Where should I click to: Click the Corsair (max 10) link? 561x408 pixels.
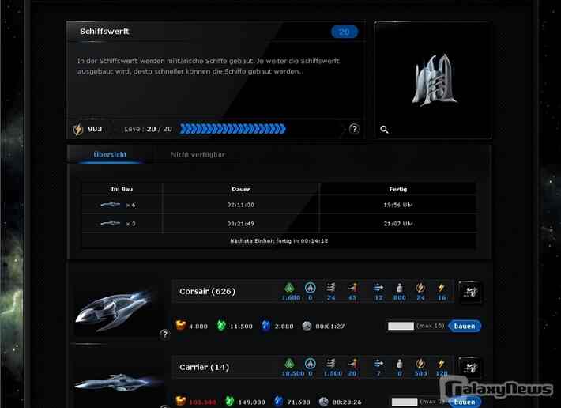point(431,326)
